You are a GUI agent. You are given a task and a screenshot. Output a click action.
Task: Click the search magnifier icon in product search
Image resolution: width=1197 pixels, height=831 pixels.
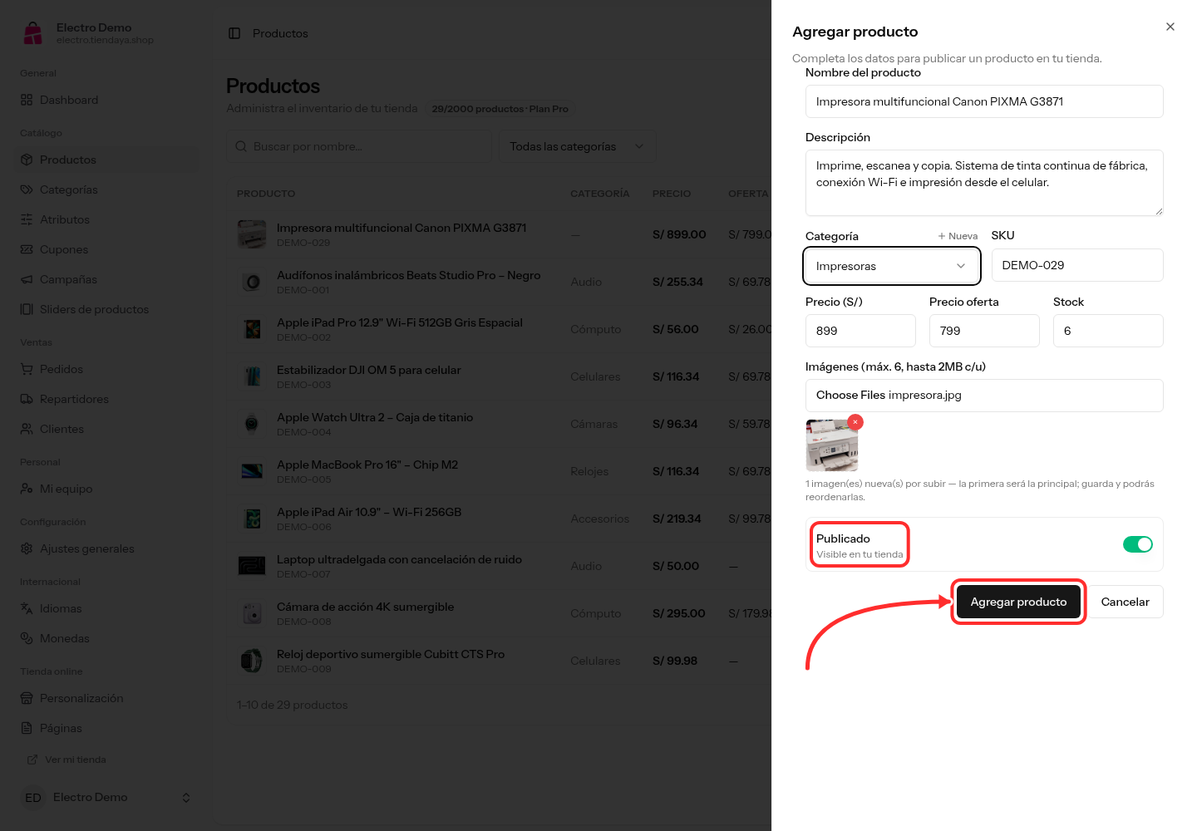(241, 146)
